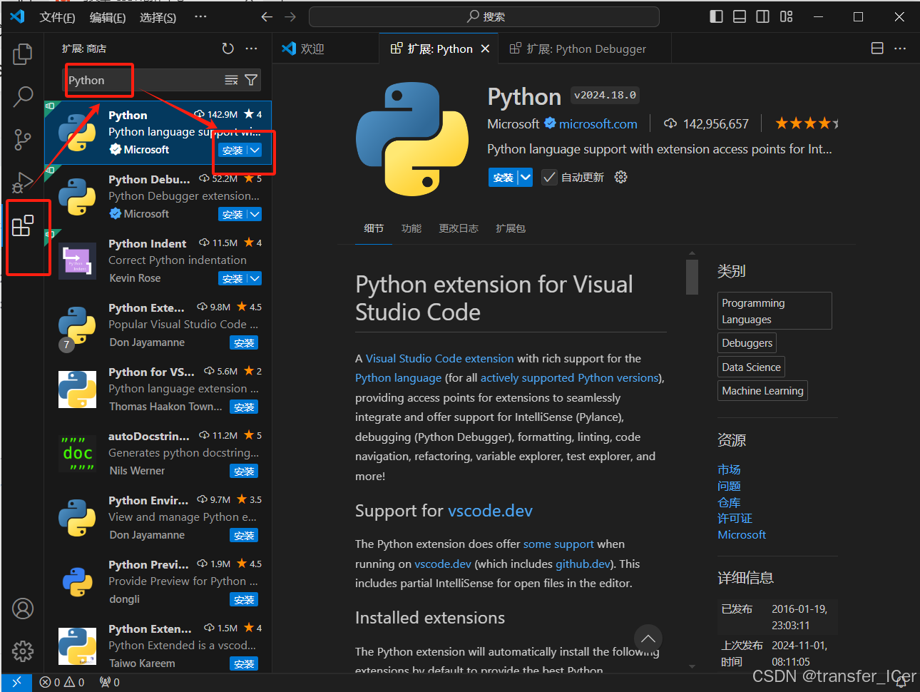Click the remote connection indicator in status bar
The width and height of the screenshot is (920, 692).
16,682
